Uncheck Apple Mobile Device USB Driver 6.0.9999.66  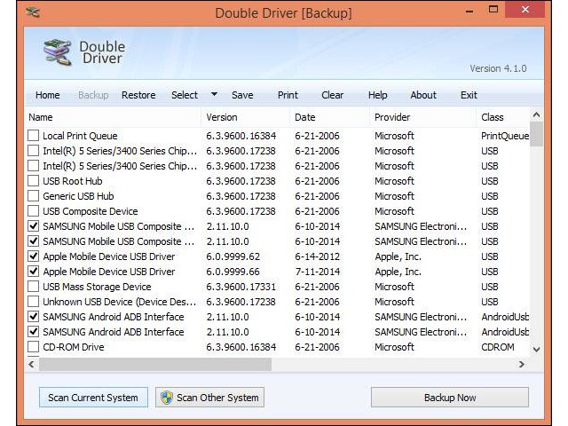[x=34, y=272]
